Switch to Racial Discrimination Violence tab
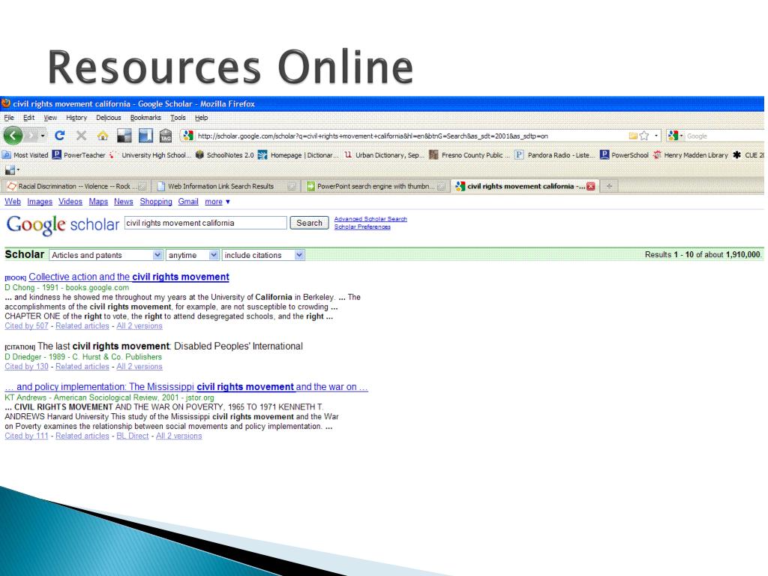The image size is (768, 576). pos(76,186)
